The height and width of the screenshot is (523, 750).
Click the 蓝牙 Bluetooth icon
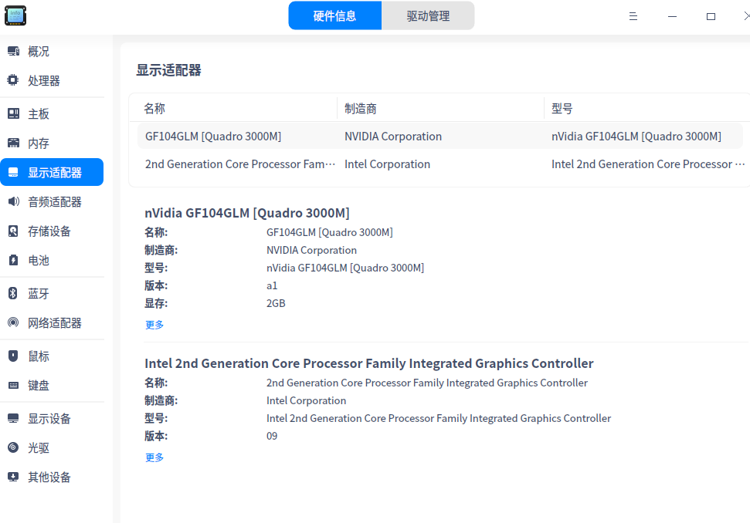pyautogui.click(x=13, y=293)
